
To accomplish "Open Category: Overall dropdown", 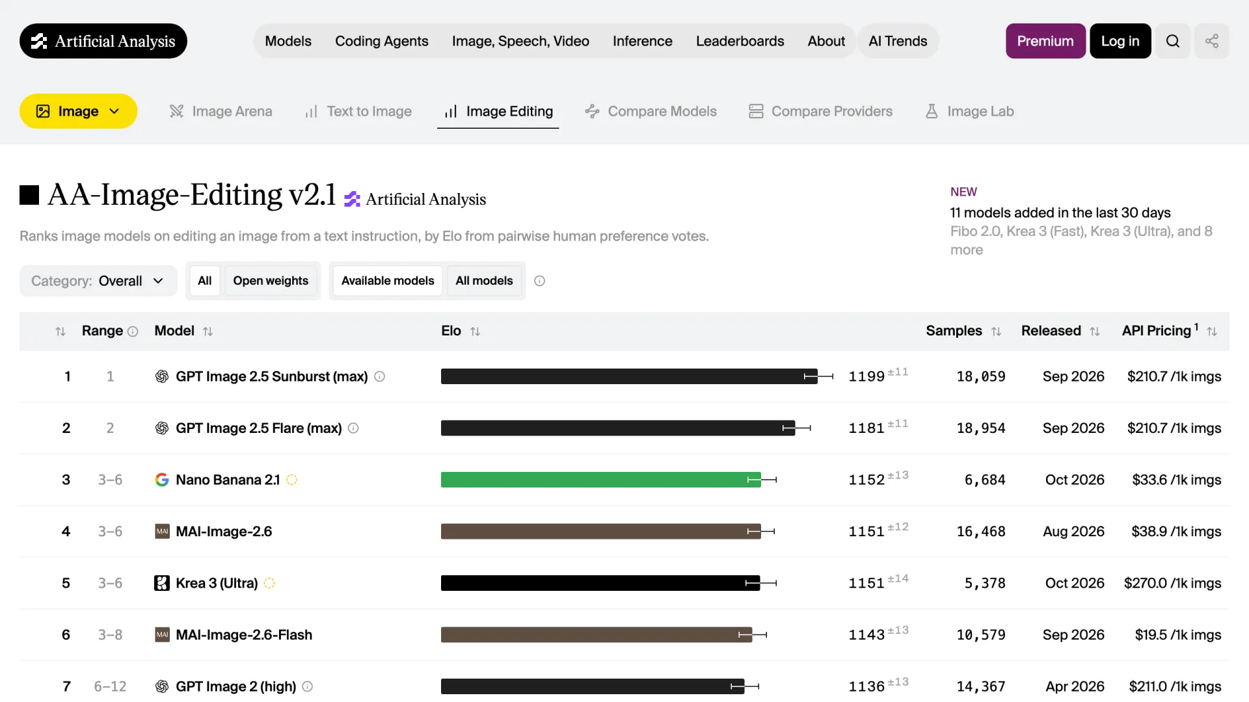I will (x=98, y=281).
